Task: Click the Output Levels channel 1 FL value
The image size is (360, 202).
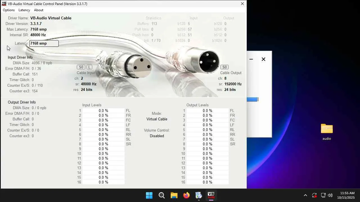Action: click(x=208, y=111)
